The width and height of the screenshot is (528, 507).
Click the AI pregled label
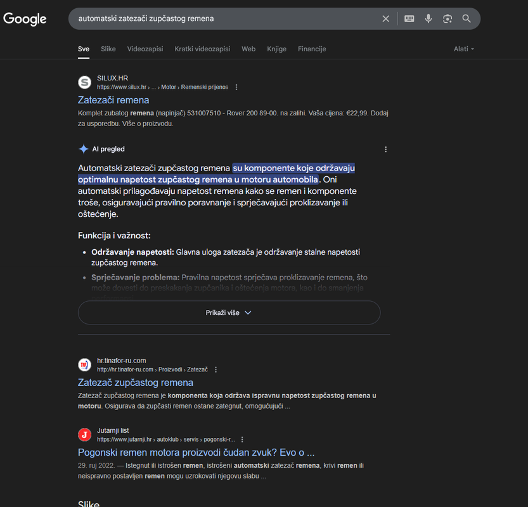point(108,149)
